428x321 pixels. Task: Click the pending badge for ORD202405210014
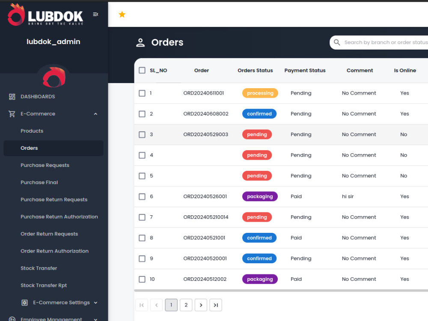(x=257, y=217)
